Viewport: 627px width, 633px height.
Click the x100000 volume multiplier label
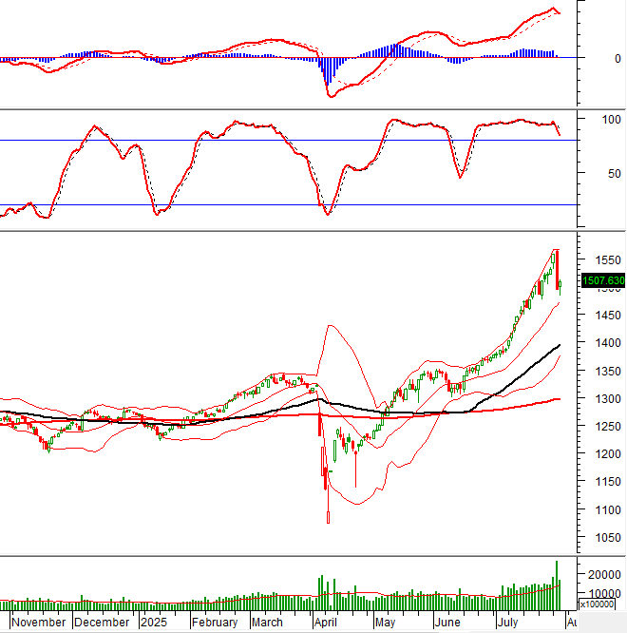coord(597,604)
